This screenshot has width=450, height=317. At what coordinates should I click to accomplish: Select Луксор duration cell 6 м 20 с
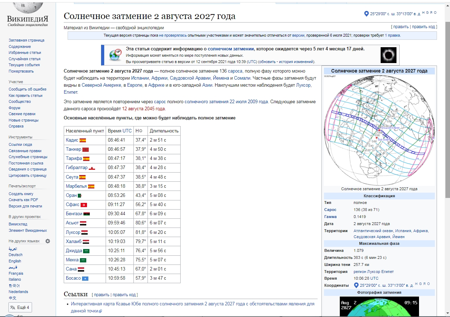(x=164, y=232)
